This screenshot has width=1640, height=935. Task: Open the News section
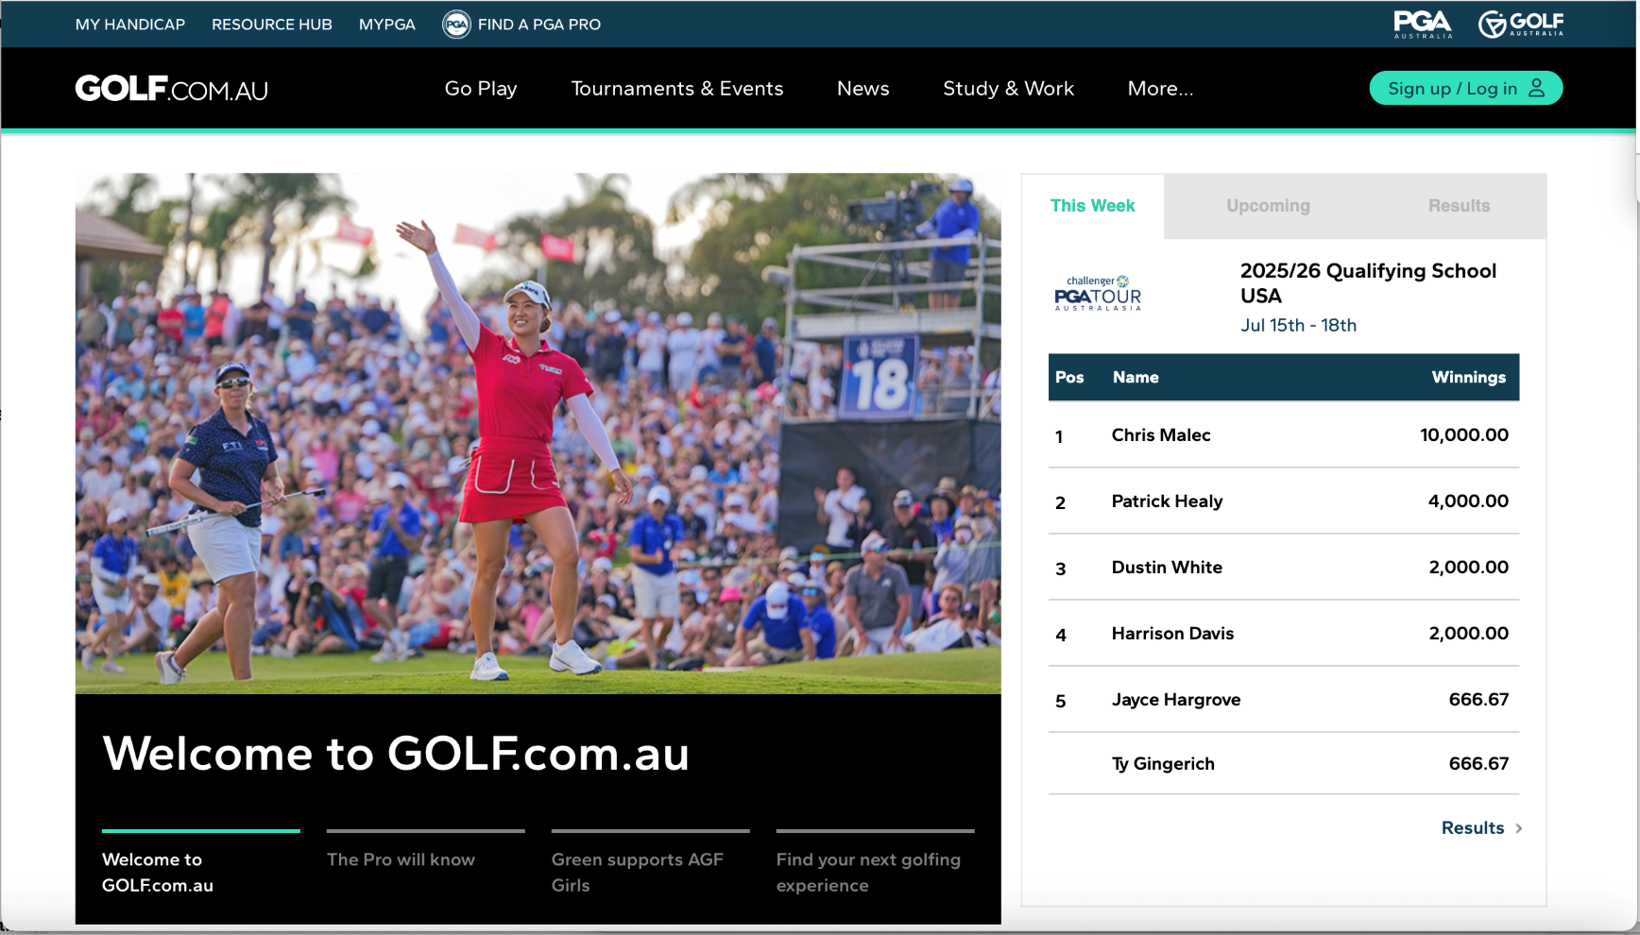(x=863, y=88)
